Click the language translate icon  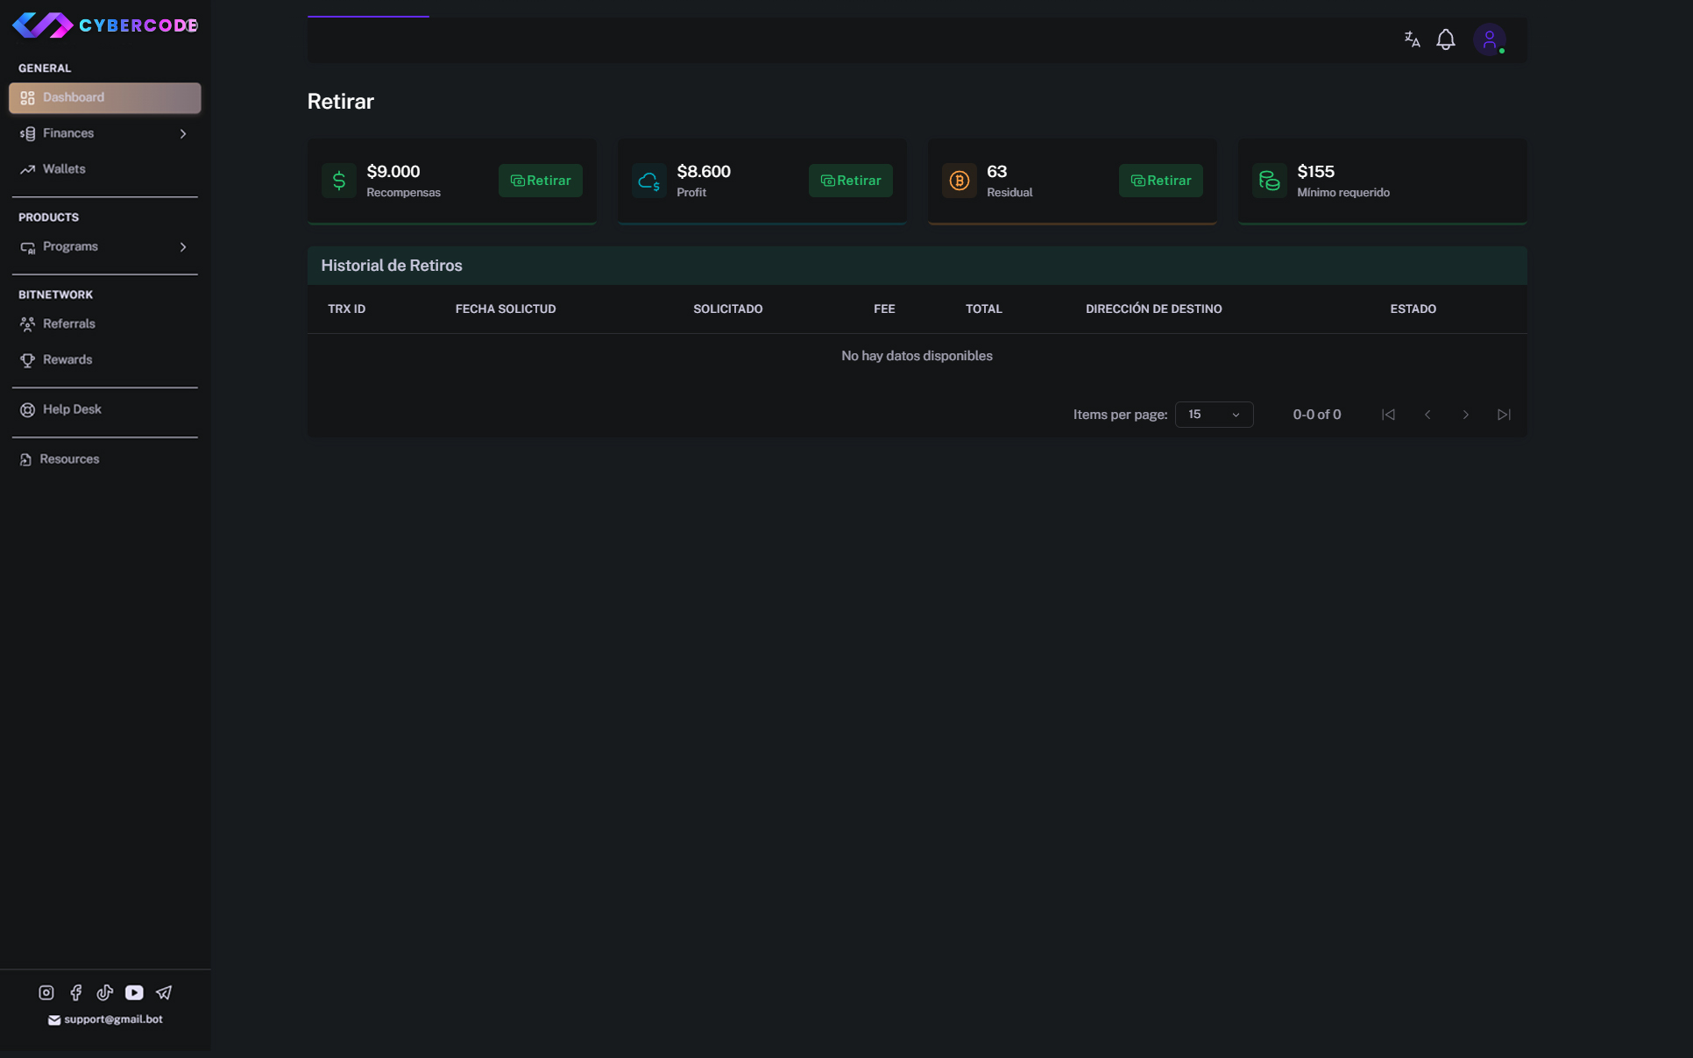pos(1411,39)
